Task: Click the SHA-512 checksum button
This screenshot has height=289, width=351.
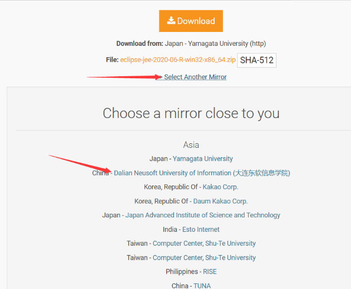Action: point(257,60)
